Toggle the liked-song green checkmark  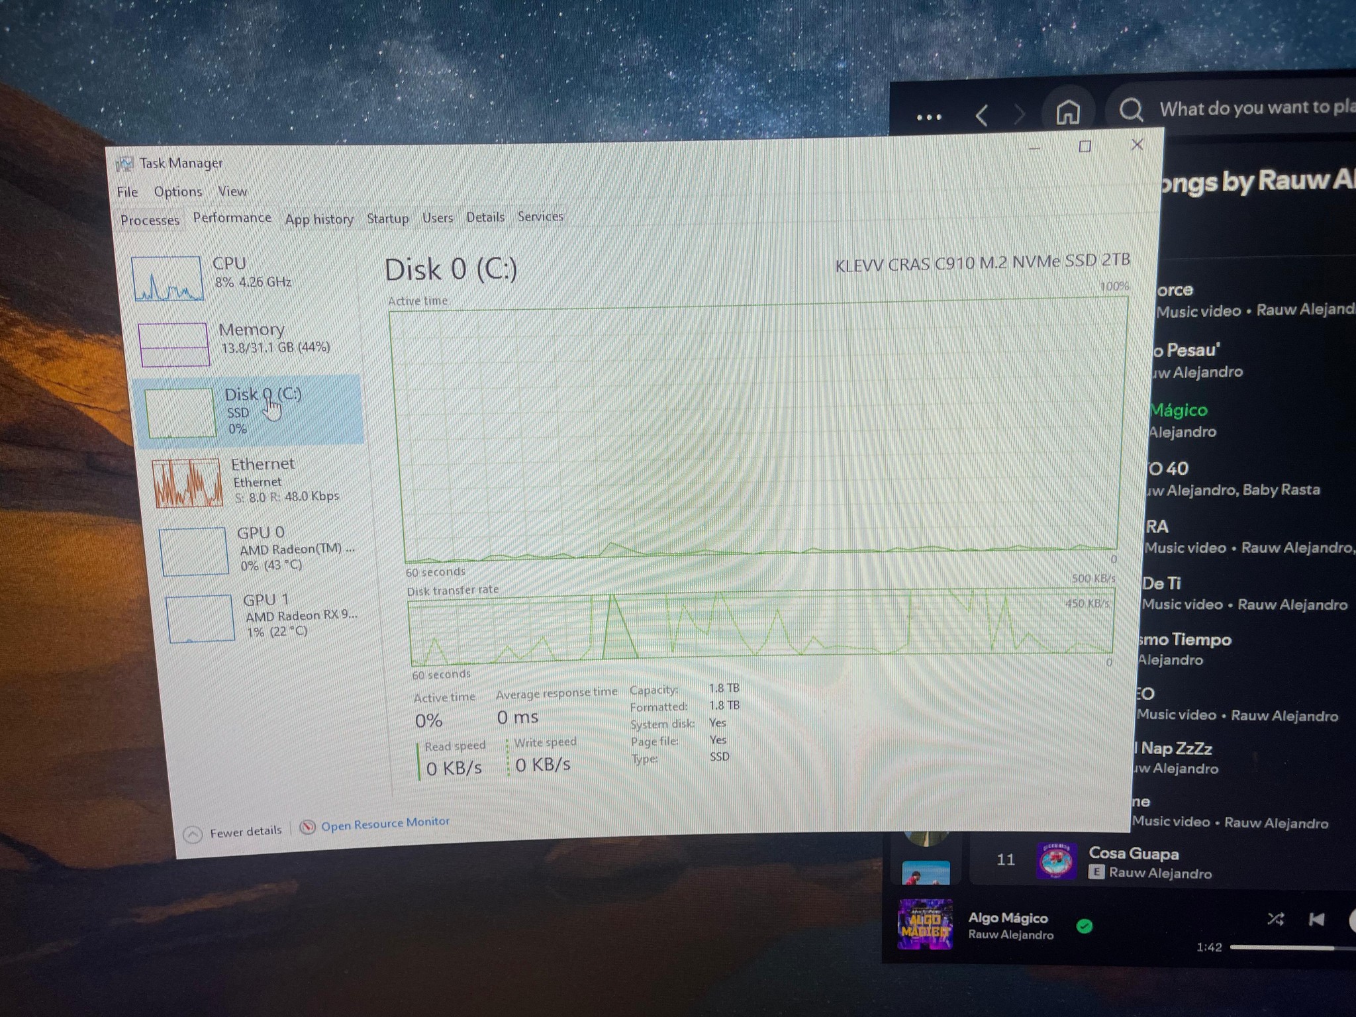[x=1085, y=926]
